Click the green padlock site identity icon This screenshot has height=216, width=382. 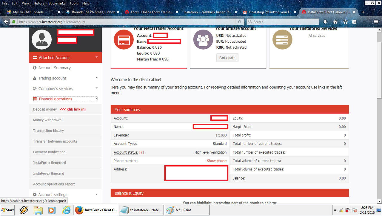tap(14, 22)
